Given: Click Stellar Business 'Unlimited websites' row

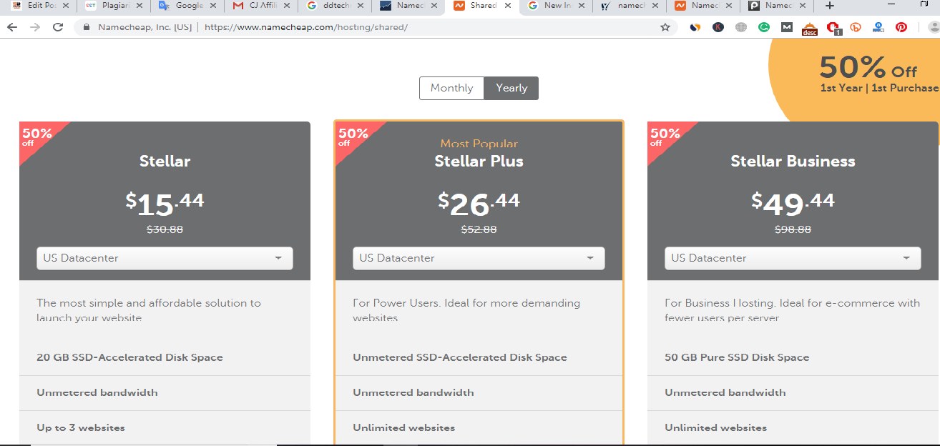Looking at the screenshot, I should click(x=793, y=427).
